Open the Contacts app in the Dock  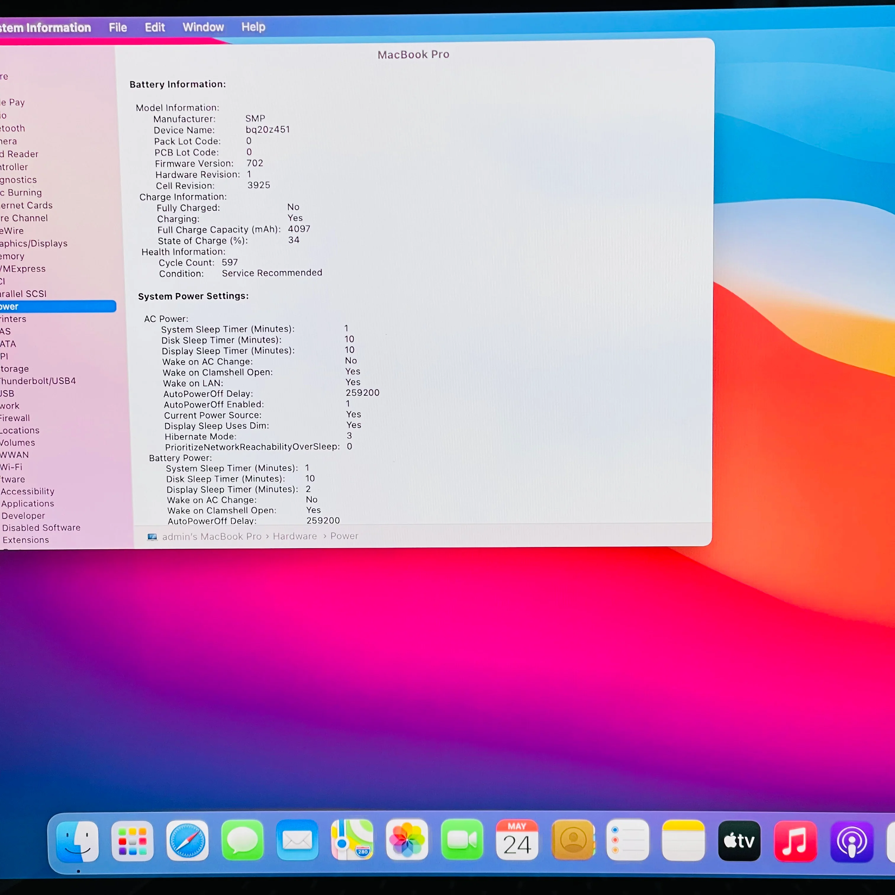pyautogui.click(x=573, y=839)
